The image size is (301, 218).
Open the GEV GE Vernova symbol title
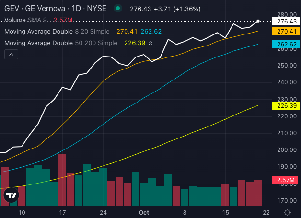[54, 9]
